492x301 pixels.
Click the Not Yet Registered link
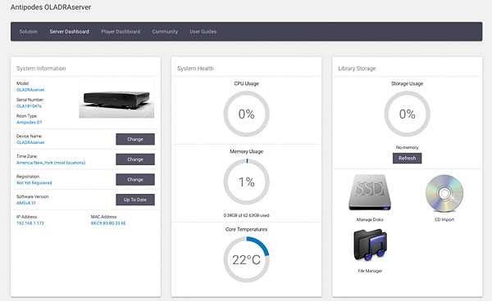34,182
